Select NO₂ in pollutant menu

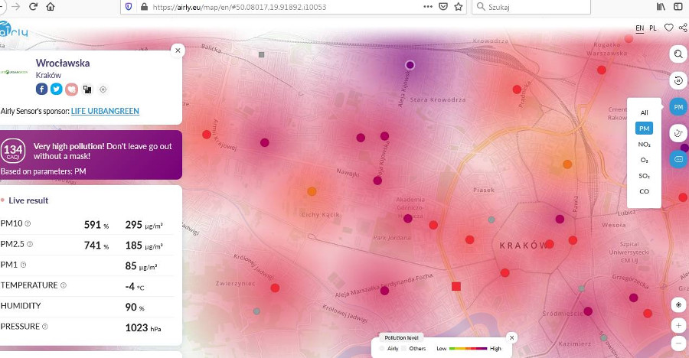click(x=644, y=144)
